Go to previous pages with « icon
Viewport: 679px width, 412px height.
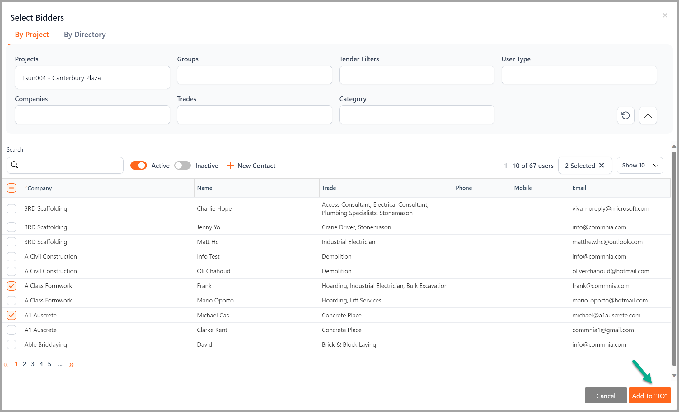click(x=6, y=364)
